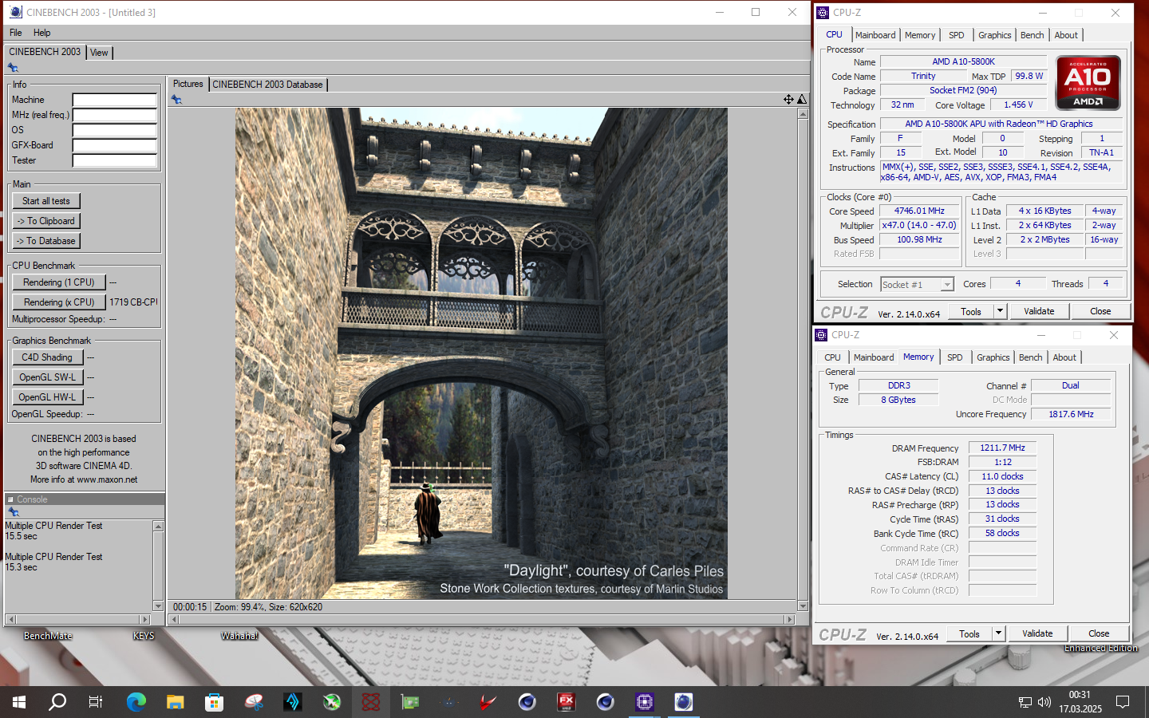This screenshot has height=718, width=1149.
Task: Select the Pictures tab
Action: [x=188, y=84]
